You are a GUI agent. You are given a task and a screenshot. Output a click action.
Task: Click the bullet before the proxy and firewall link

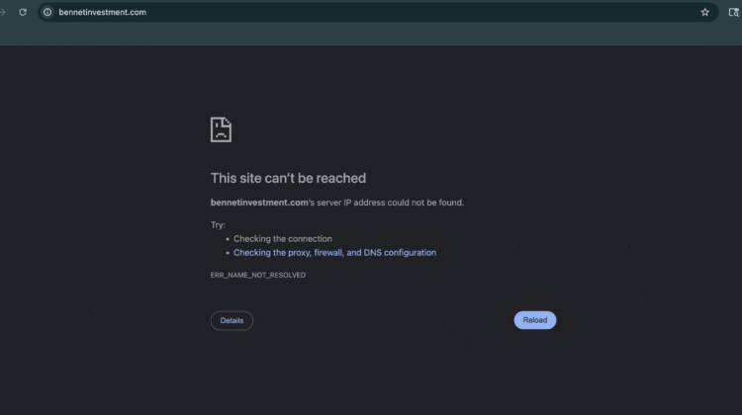tap(227, 253)
